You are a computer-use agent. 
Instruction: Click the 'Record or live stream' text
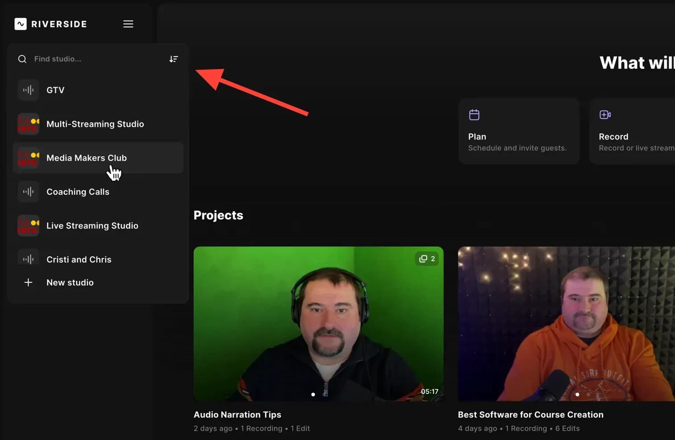coord(637,148)
